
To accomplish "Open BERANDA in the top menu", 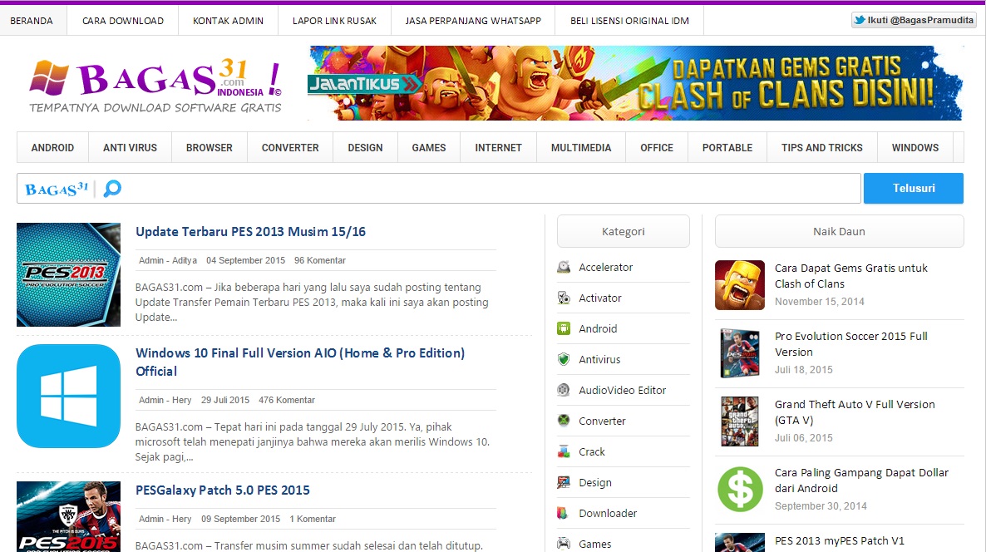I will coord(32,21).
